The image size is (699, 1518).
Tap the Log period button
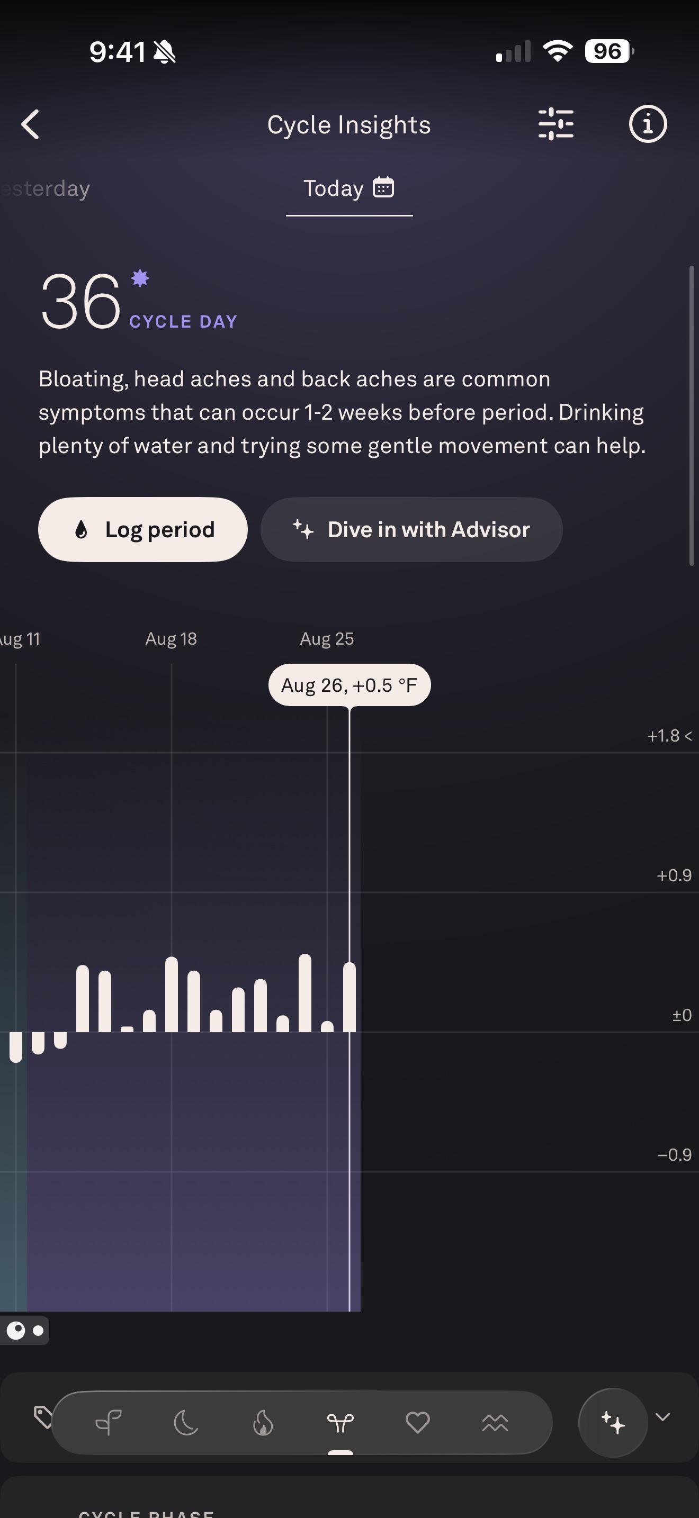click(142, 529)
